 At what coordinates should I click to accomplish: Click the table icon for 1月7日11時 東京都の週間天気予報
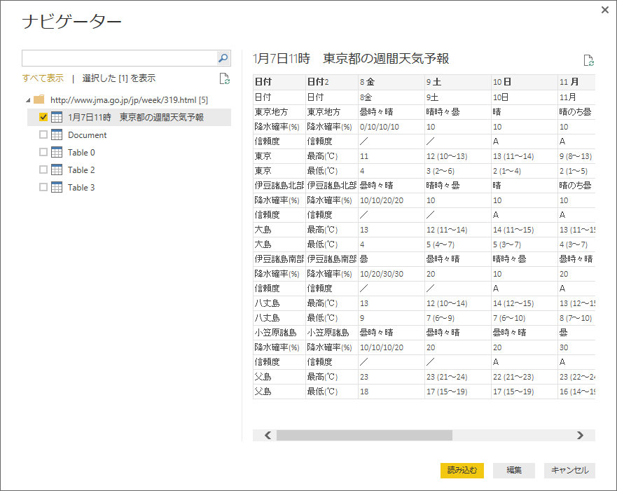[x=57, y=117]
